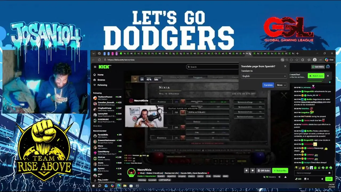Click the Get KICKs button
The height and width of the screenshot is (192, 341).
click(x=318, y=67)
